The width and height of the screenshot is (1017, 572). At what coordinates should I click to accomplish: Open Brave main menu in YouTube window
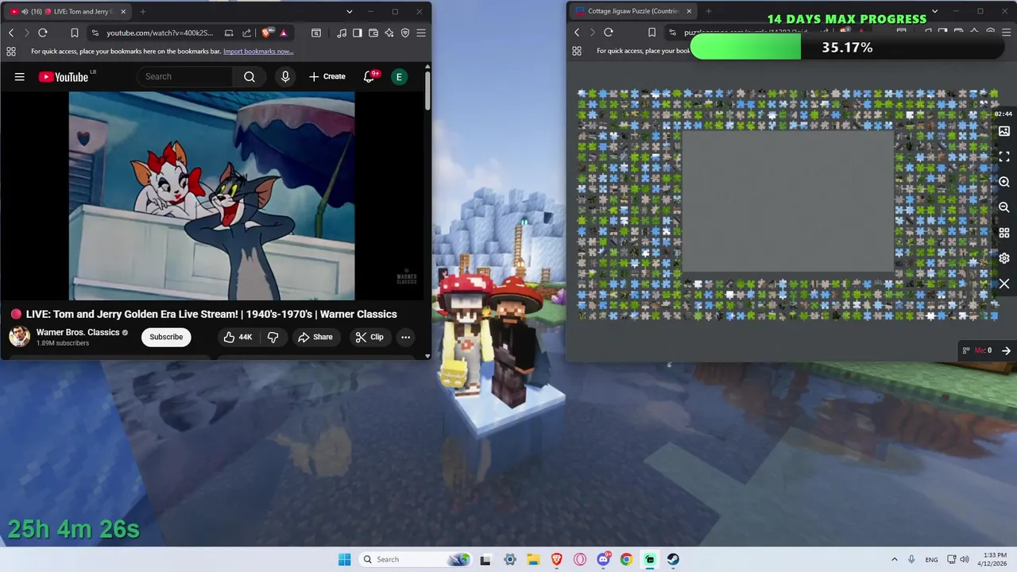421,33
